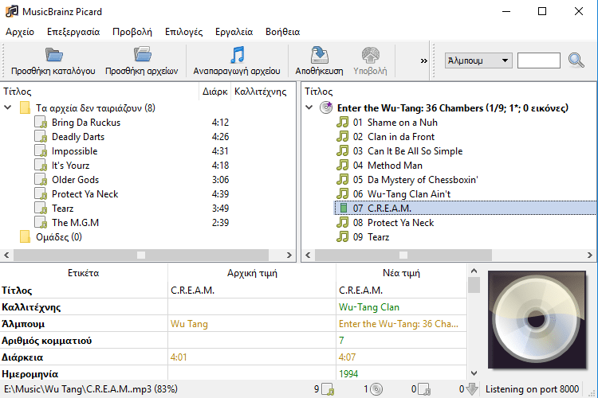598x398 pixels.
Task: Click the original album value 'Wu Tang'
Action: pos(189,324)
